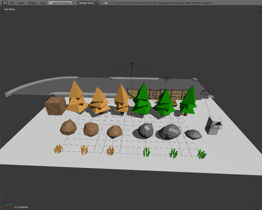Open the Game menu

pos(21,3)
